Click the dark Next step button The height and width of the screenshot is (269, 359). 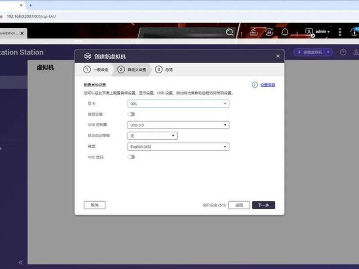[263, 205]
